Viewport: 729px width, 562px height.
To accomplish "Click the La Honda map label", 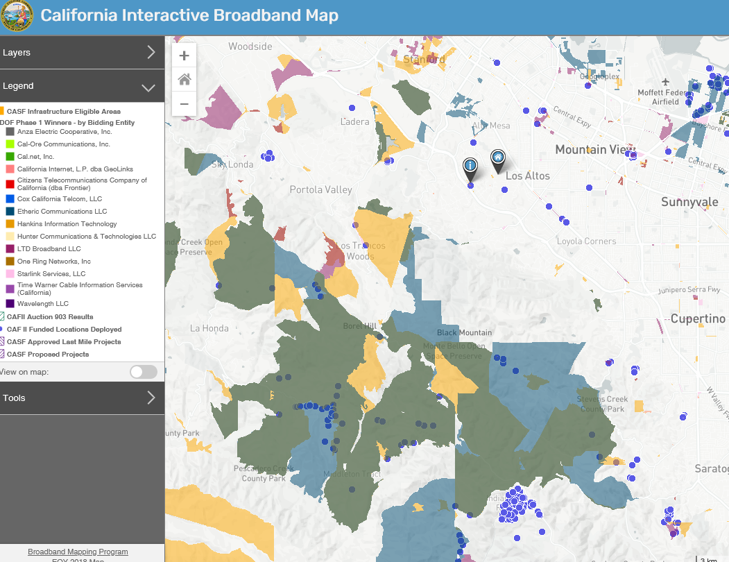I will 209,328.
